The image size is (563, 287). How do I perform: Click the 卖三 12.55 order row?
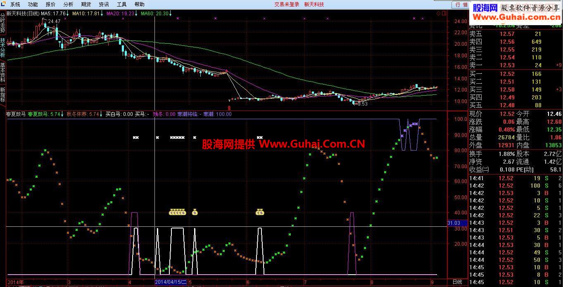[x=515, y=49]
